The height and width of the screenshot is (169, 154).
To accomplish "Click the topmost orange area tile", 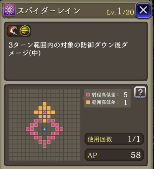I will coord(45,104).
